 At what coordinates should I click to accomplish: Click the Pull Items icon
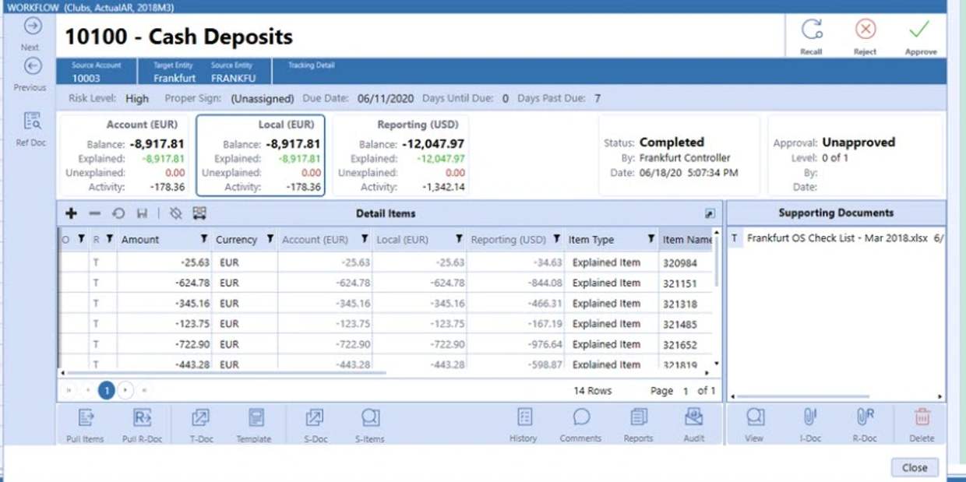[85, 418]
